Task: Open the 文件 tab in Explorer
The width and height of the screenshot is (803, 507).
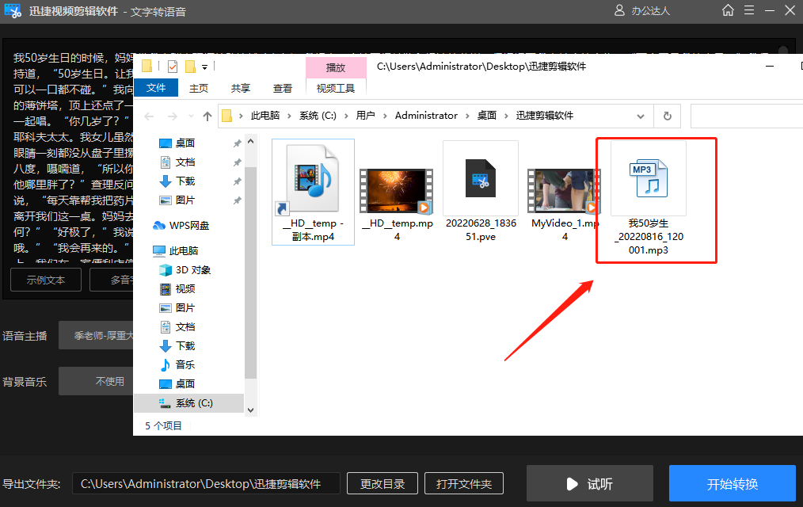Action: (156, 88)
